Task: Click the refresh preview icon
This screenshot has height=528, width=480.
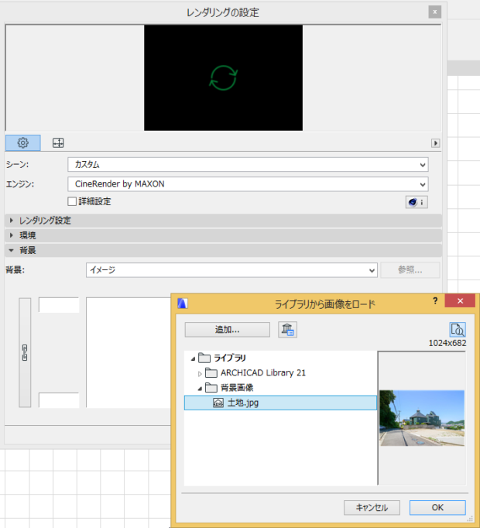Action: click(224, 77)
